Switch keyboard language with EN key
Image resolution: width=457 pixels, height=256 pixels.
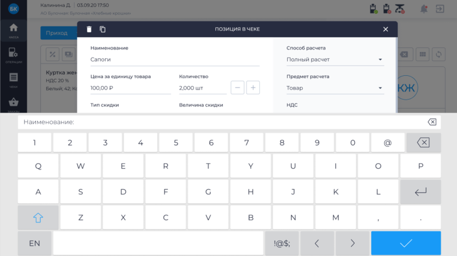click(x=34, y=243)
